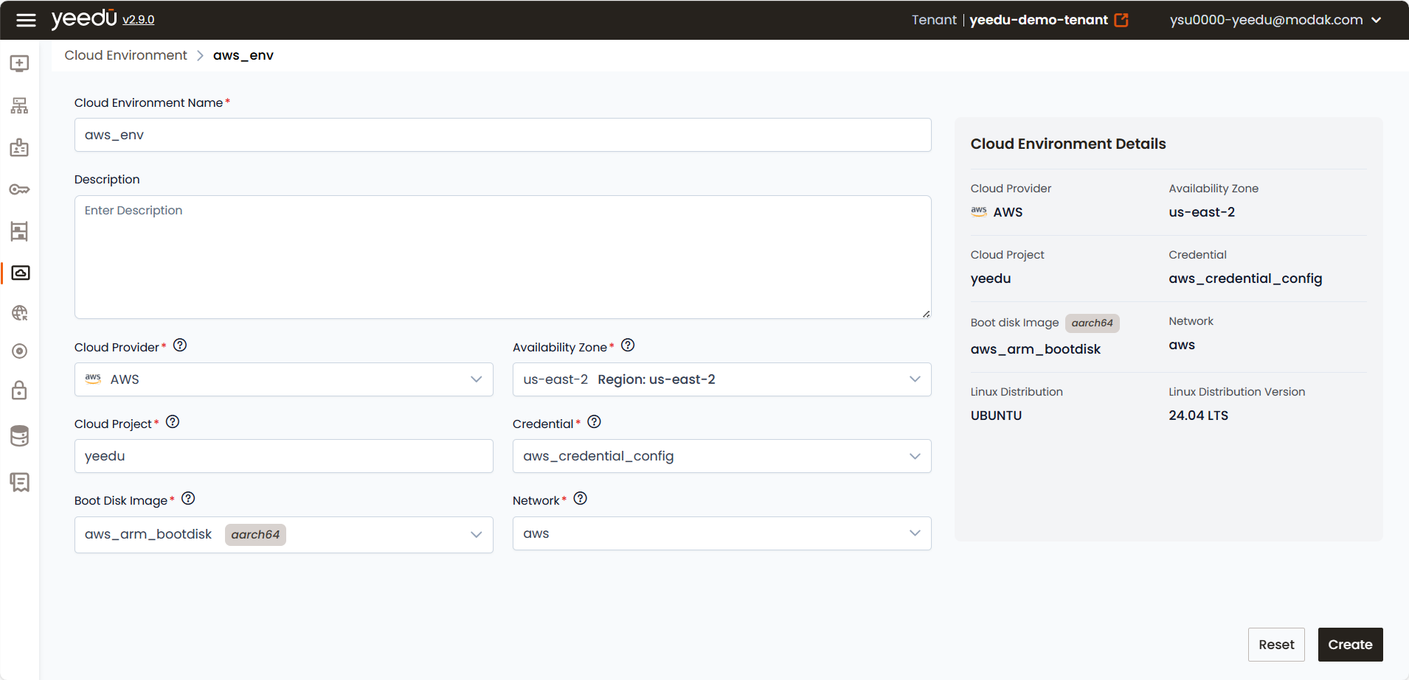Expand the Cloud Provider AWS dropdown

pyautogui.click(x=284, y=379)
